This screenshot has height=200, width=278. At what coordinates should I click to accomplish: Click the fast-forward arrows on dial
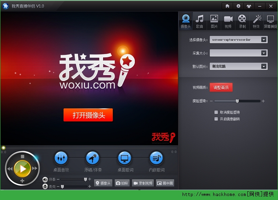tap(35, 168)
